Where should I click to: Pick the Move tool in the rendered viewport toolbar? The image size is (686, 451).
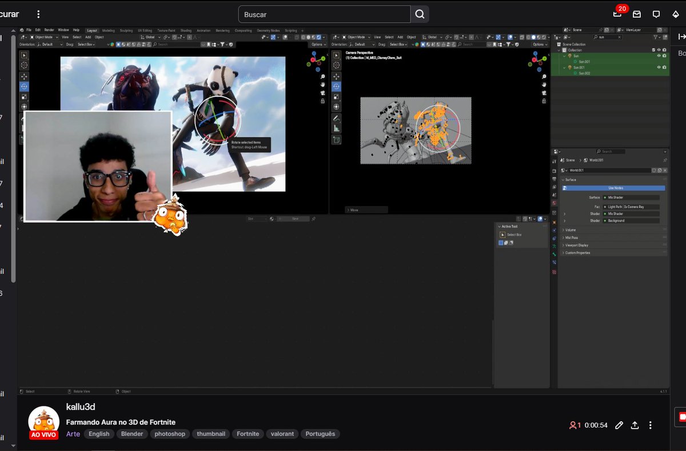24,77
